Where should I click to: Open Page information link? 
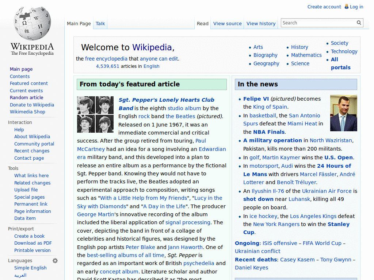point(33,211)
